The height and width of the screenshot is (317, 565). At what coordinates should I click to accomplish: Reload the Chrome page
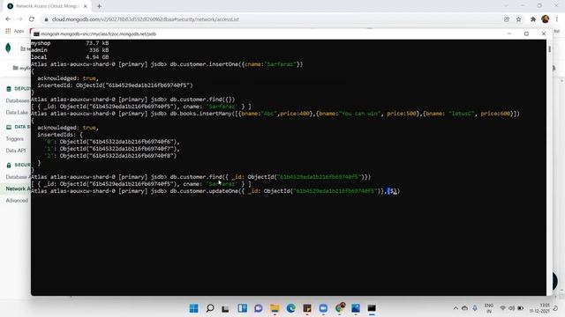(x=32, y=19)
